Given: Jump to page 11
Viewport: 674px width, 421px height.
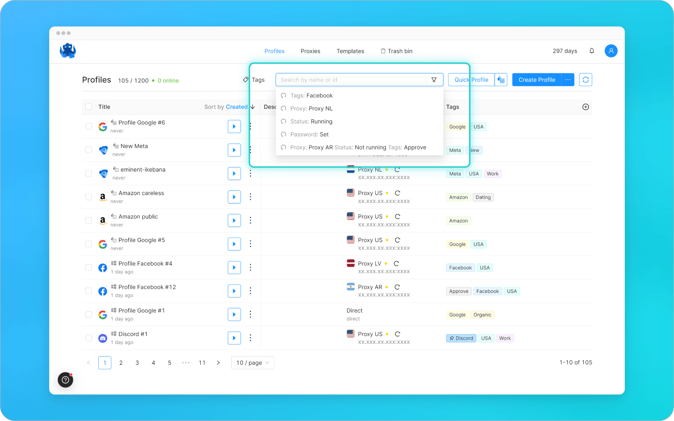Looking at the screenshot, I should point(202,363).
